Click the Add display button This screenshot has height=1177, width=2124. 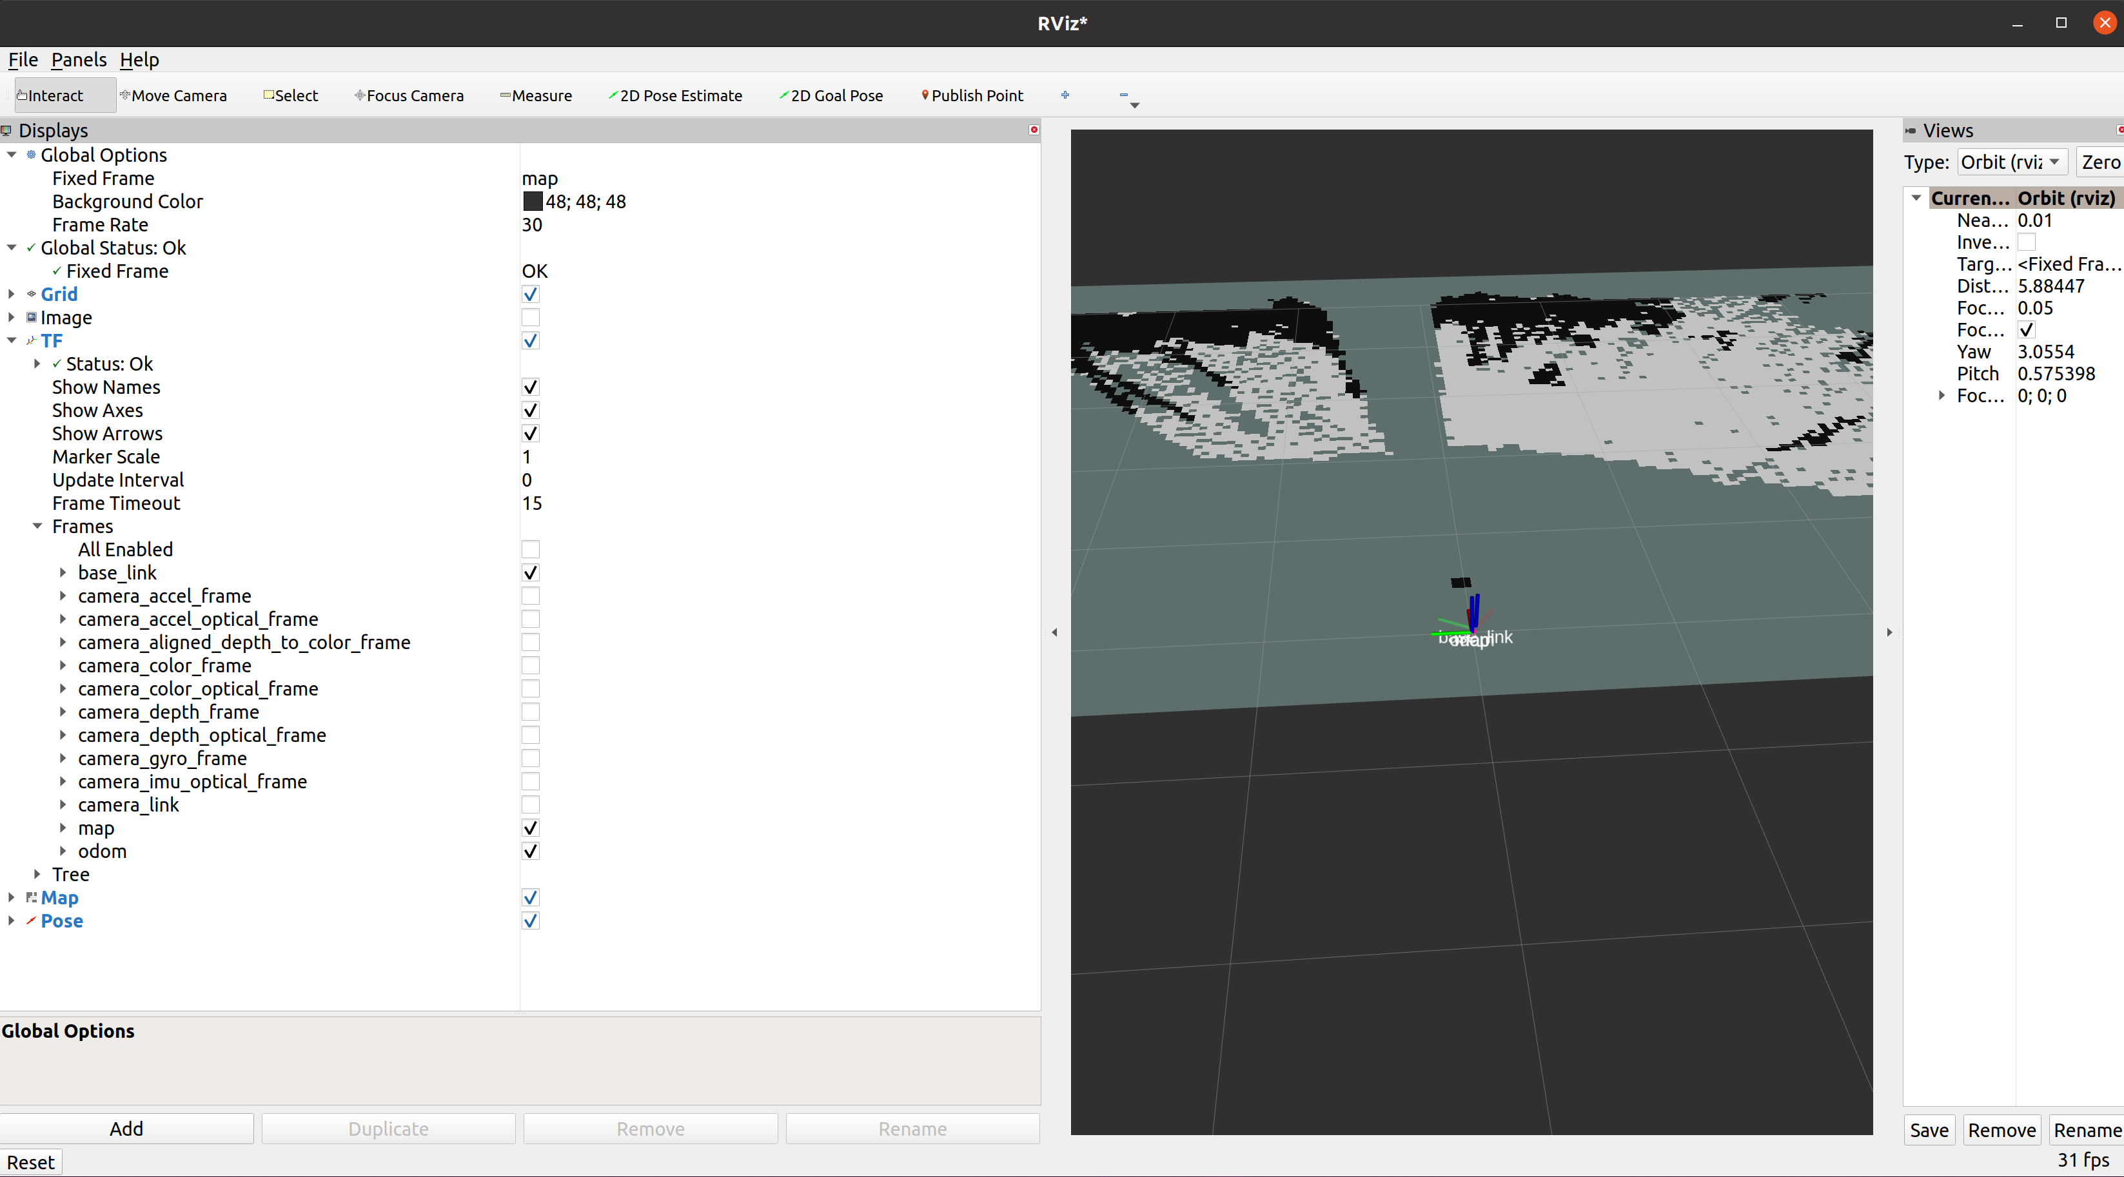tap(126, 1129)
